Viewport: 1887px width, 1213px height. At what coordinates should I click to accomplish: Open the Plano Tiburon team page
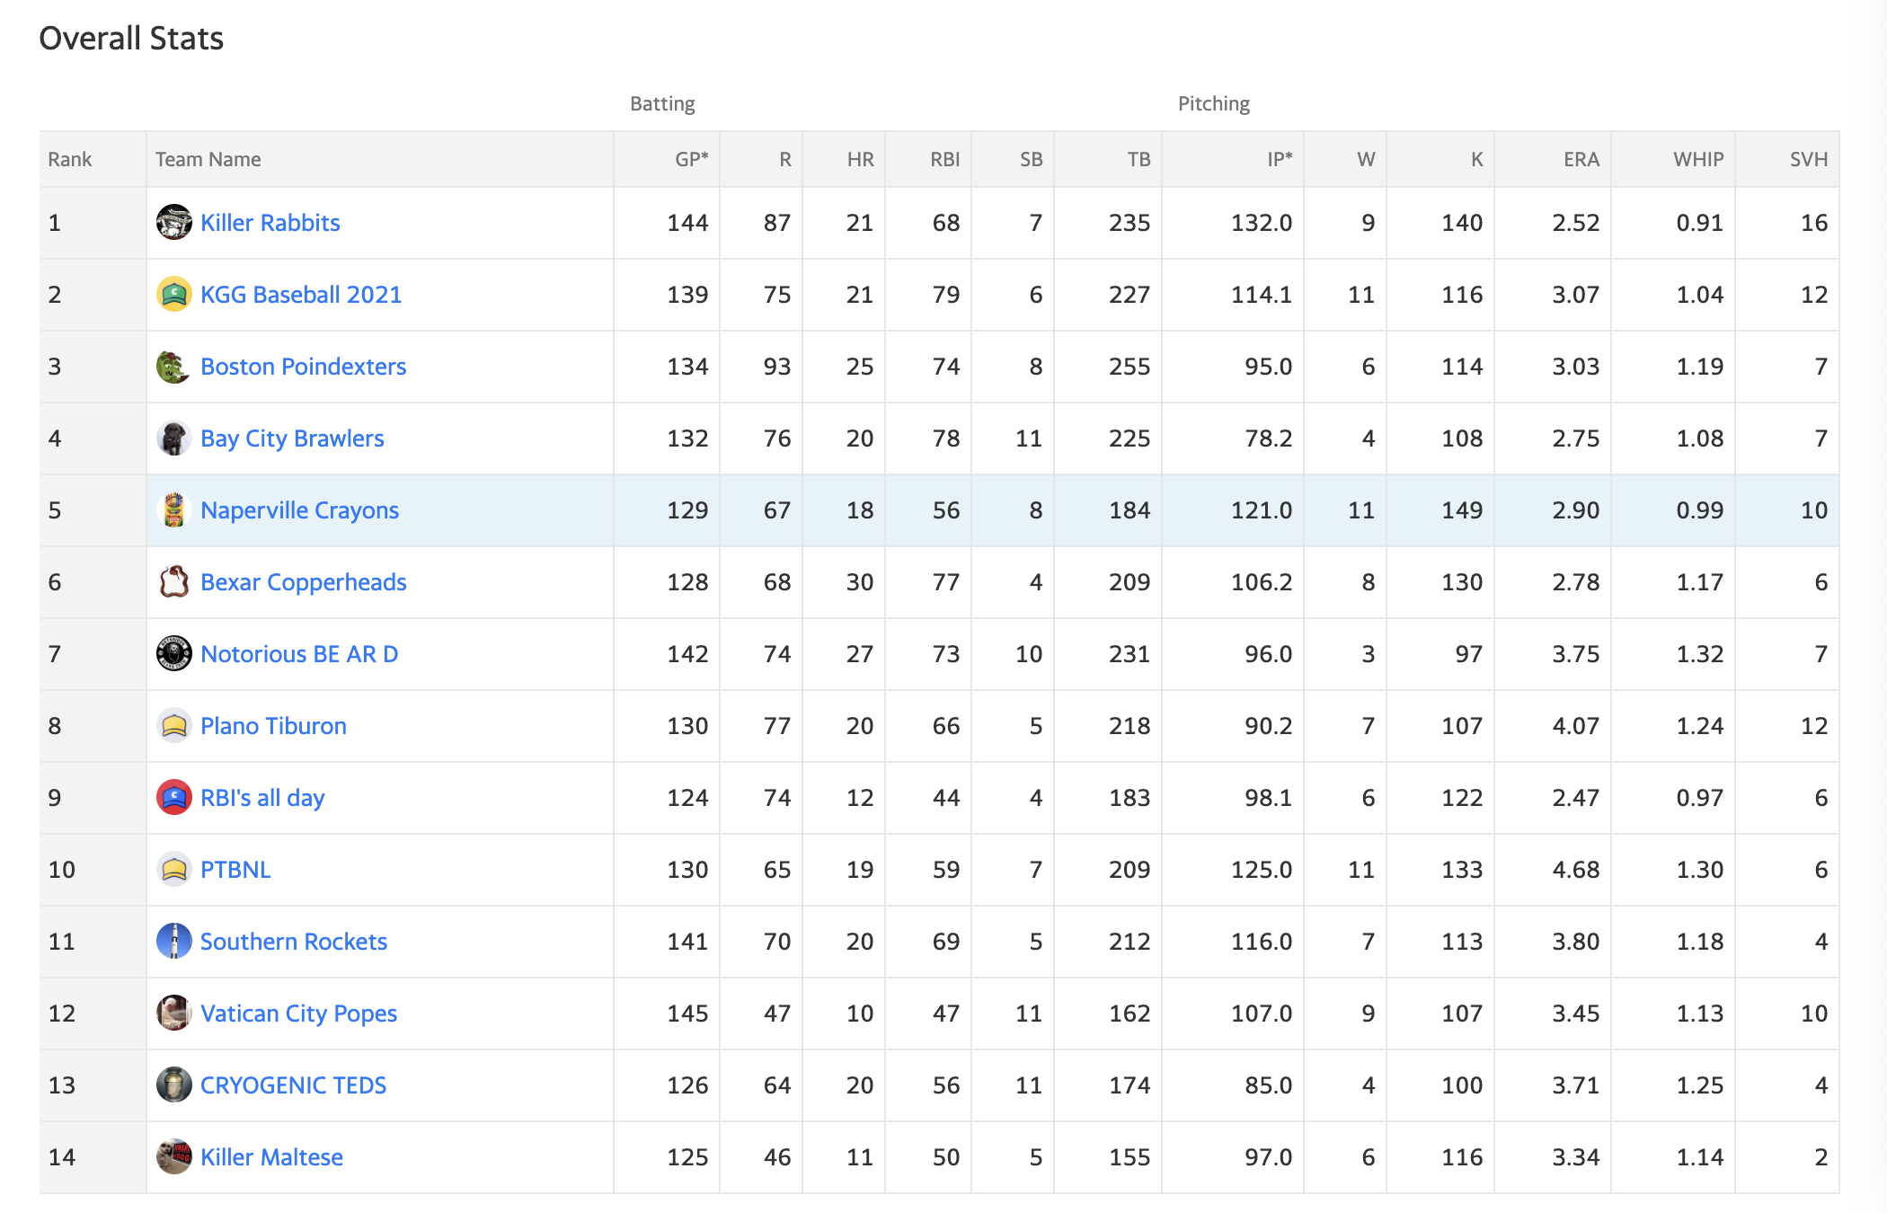pyautogui.click(x=273, y=726)
